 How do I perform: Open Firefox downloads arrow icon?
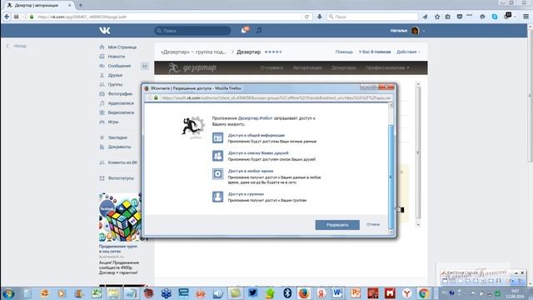[x=320, y=17]
